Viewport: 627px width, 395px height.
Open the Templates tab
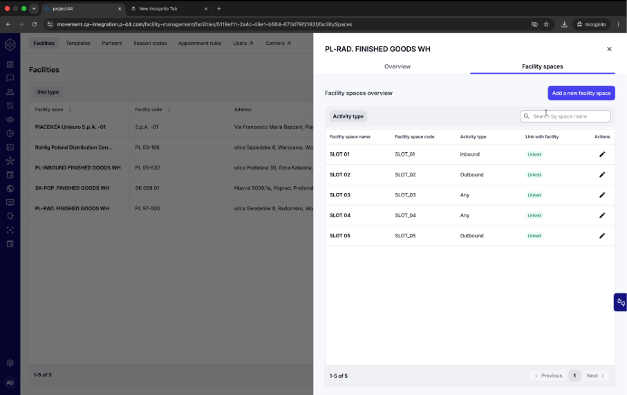(x=78, y=43)
